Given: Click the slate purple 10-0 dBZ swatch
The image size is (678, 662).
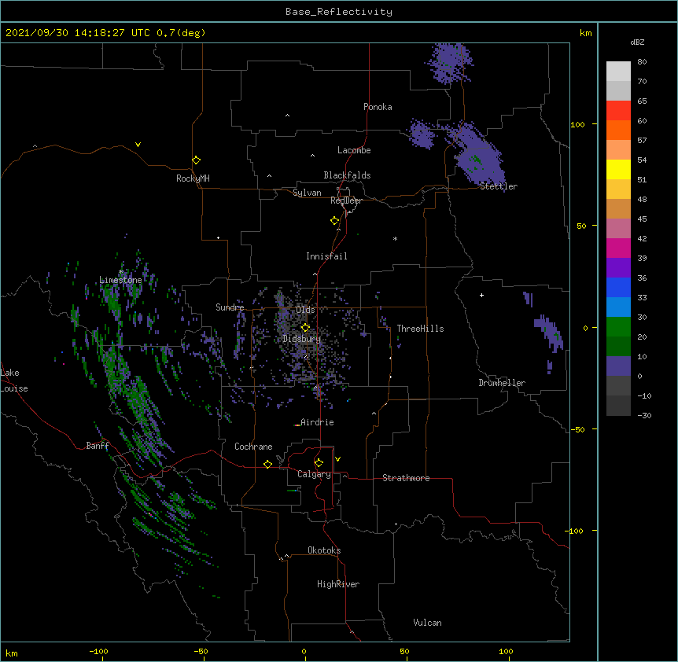Looking at the screenshot, I should click(x=618, y=366).
